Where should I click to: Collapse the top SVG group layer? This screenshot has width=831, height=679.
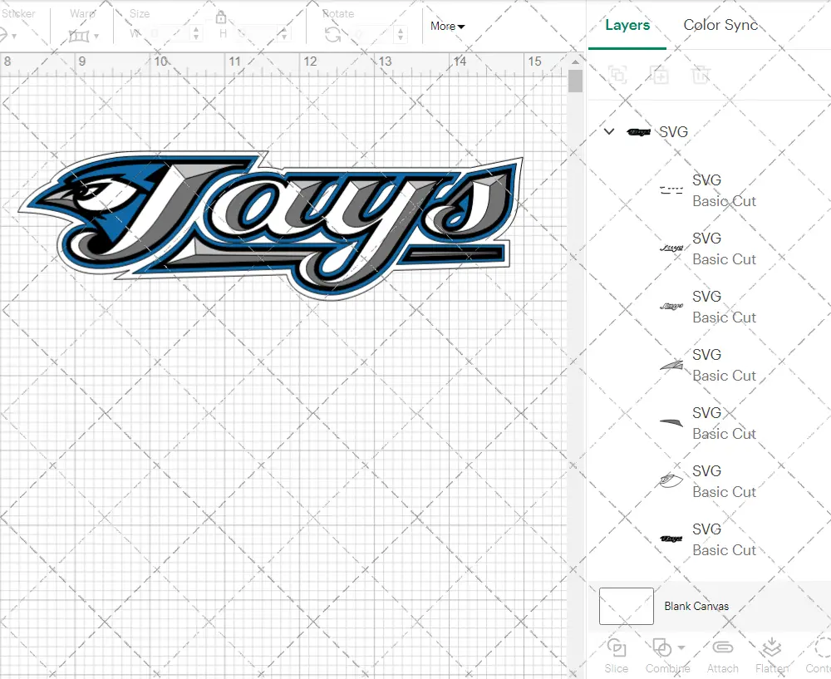(x=609, y=131)
